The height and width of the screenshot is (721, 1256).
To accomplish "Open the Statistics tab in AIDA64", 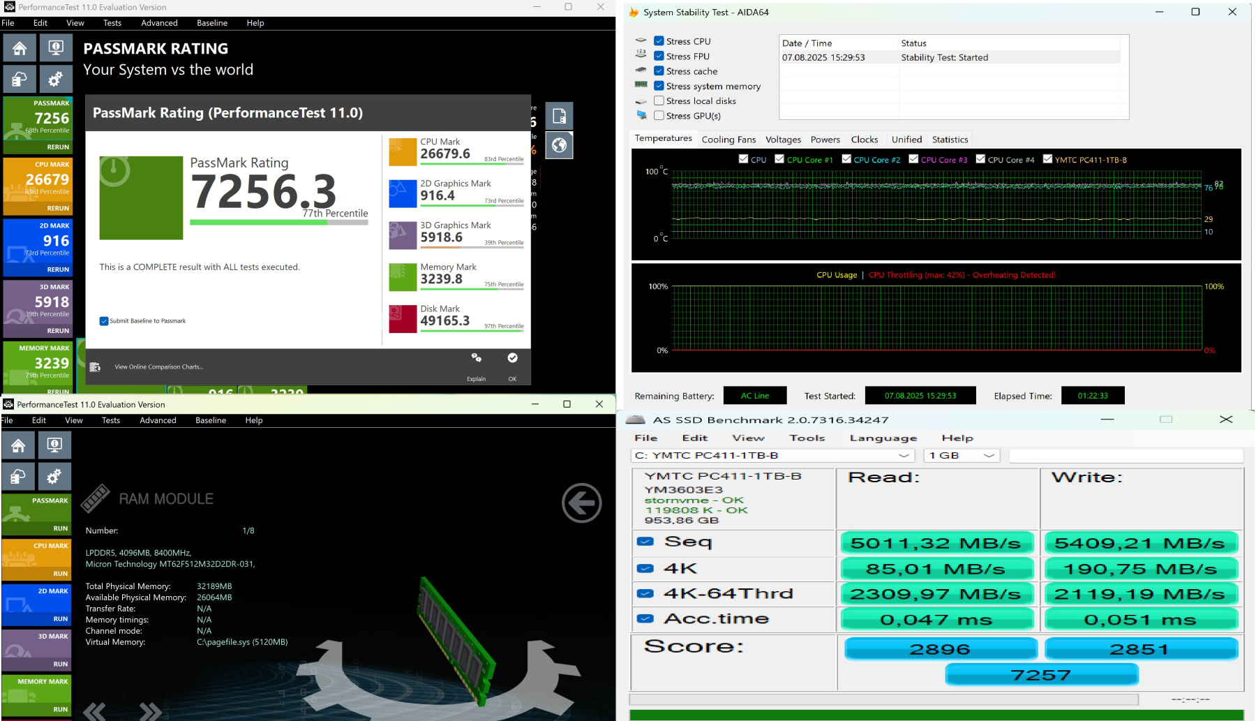I will coord(950,140).
